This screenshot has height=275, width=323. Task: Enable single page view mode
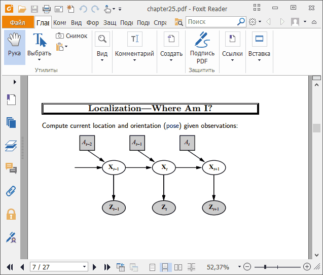pyautogui.click(x=153, y=267)
